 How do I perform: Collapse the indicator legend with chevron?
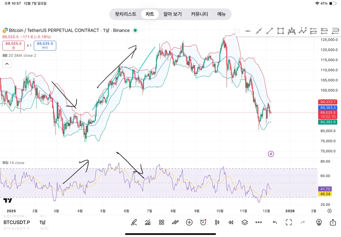7,64
